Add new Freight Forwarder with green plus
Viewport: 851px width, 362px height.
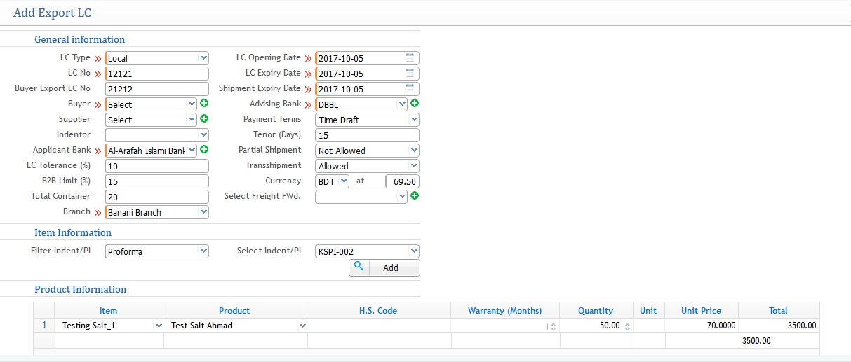pos(415,196)
